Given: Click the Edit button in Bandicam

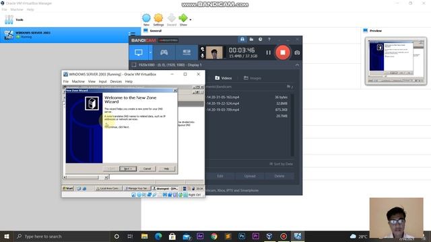Looking at the screenshot, I should click(220, 176).
